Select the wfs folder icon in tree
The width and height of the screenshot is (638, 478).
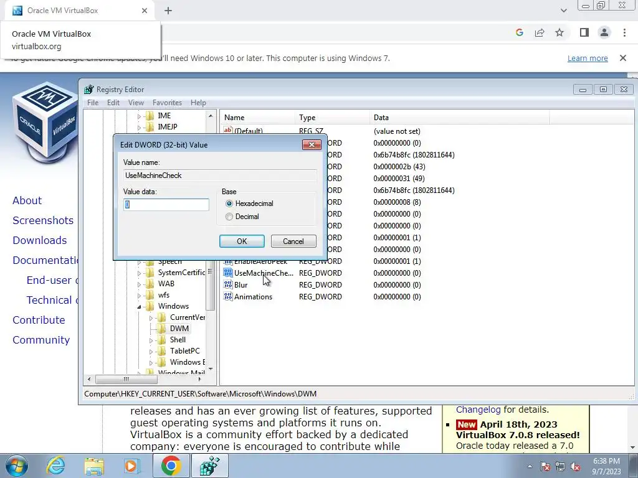tap(150, 295)
